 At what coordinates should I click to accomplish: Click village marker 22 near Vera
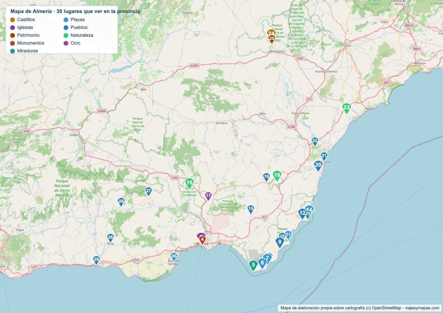pyautogui.click(x=315, y=142)
